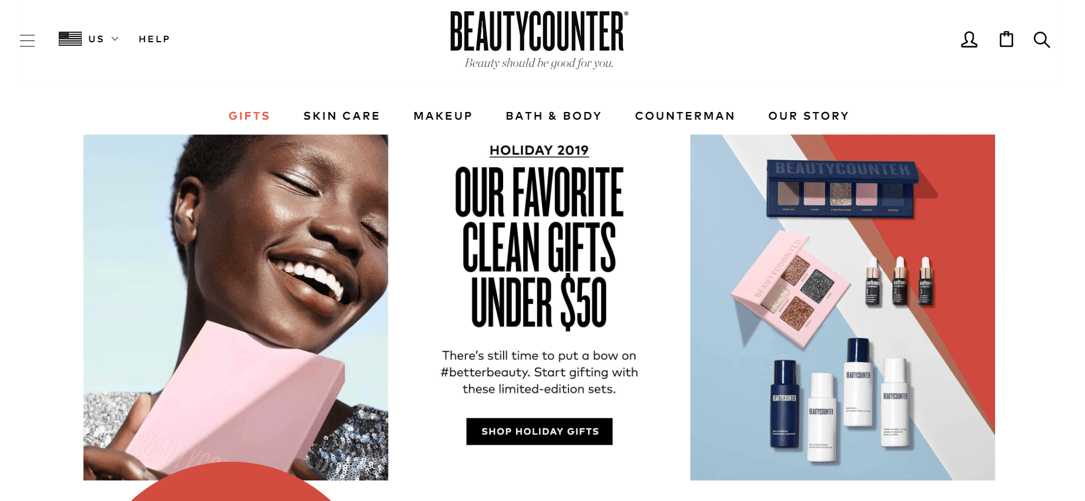Click the US flag icon

coord(70,39)
